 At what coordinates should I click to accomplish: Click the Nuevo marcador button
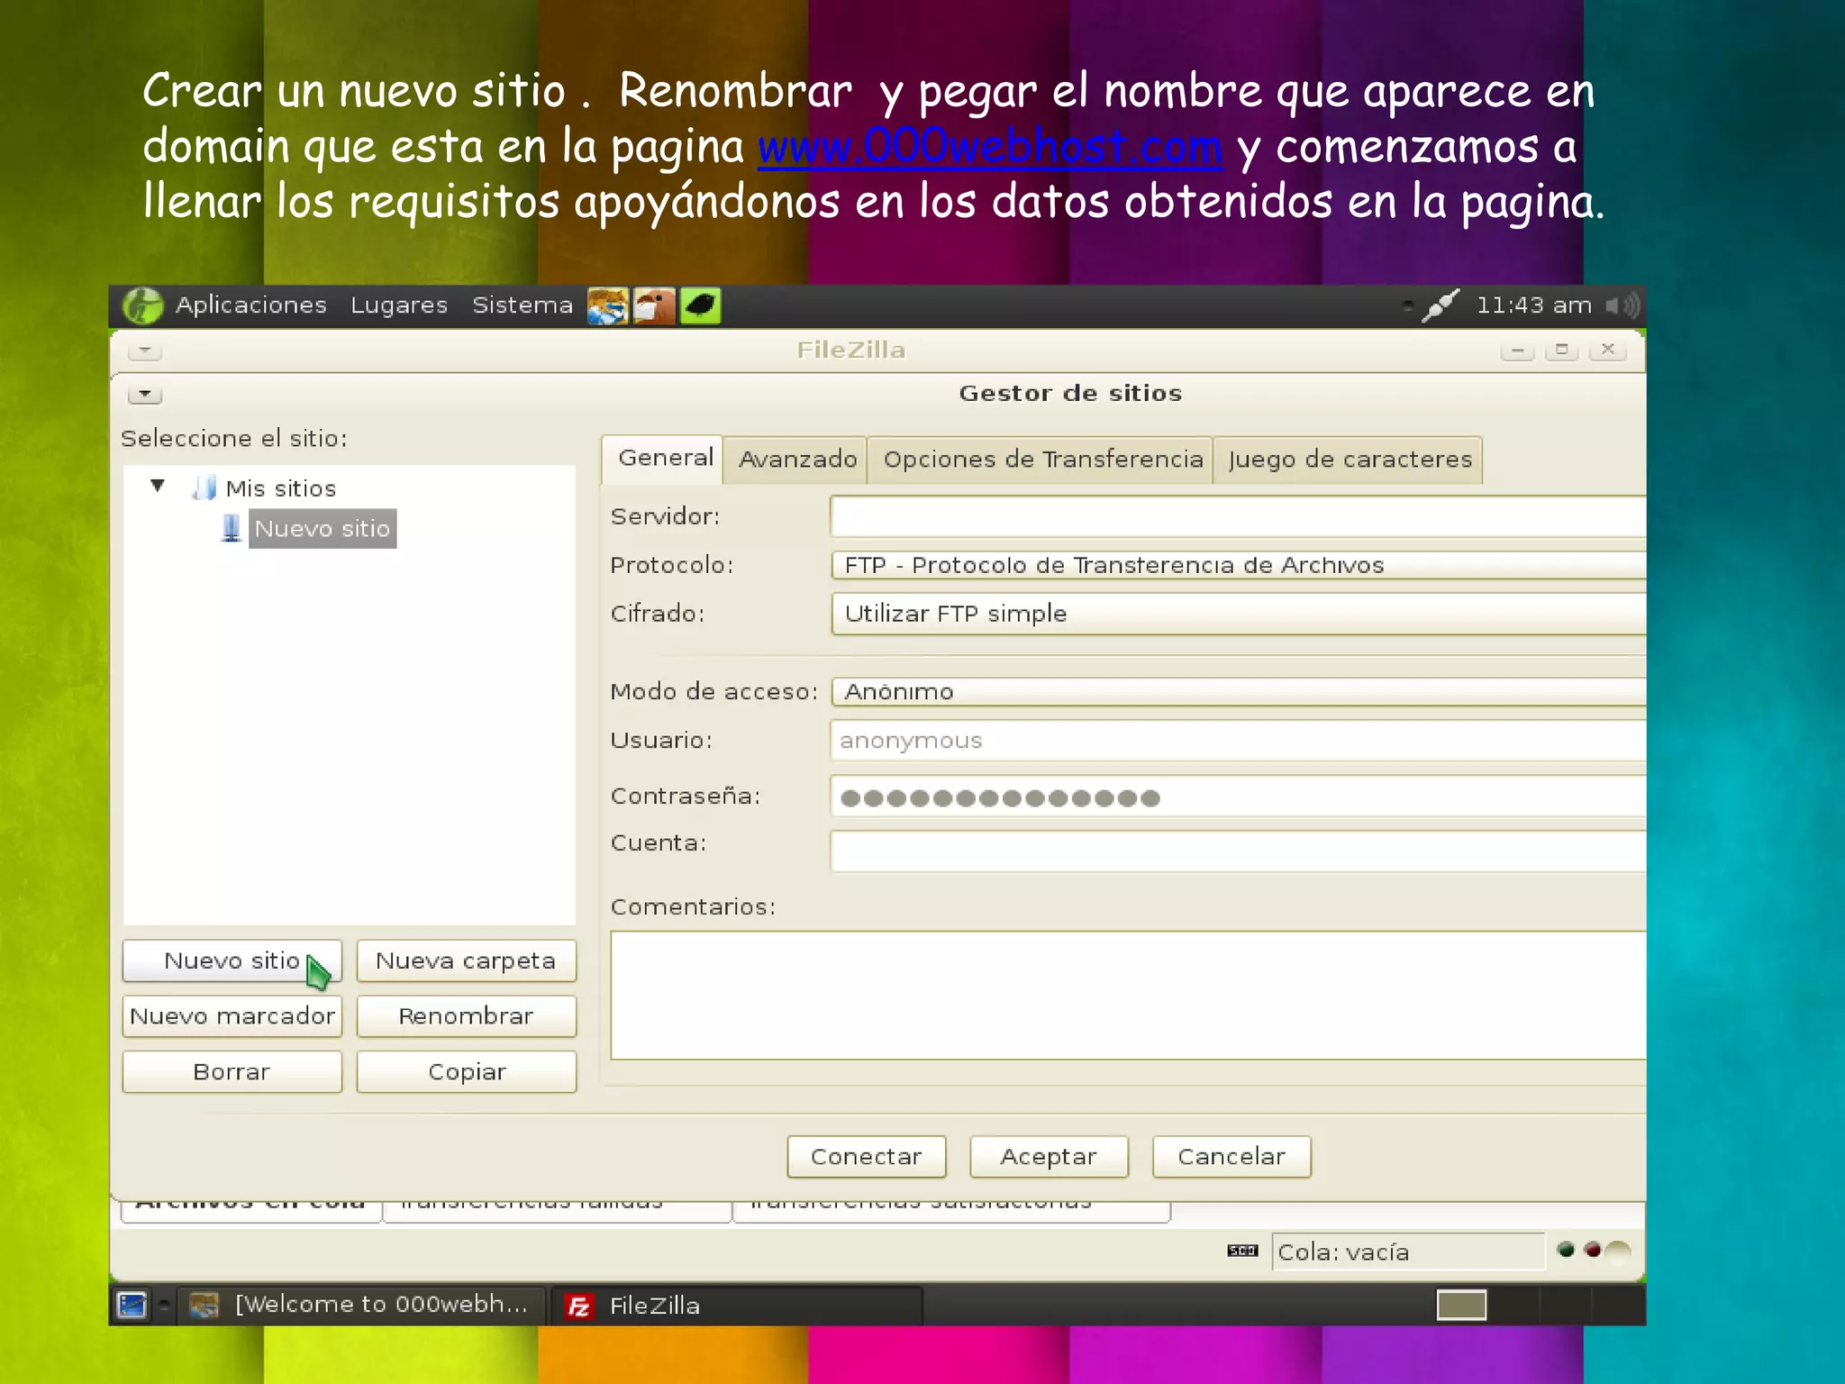point(232,1016)
